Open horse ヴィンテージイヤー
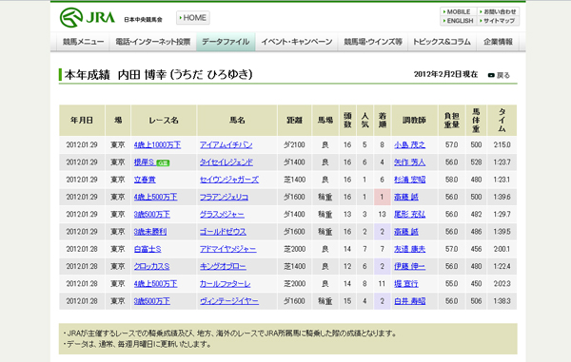This screenshot has width=571, height=362. (229, 301)
